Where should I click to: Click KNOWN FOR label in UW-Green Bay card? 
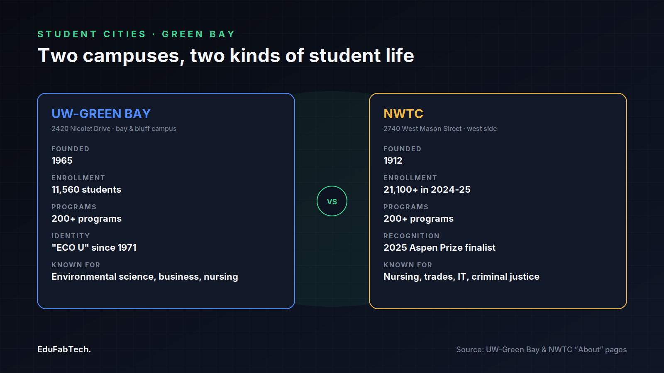[76, 265]
